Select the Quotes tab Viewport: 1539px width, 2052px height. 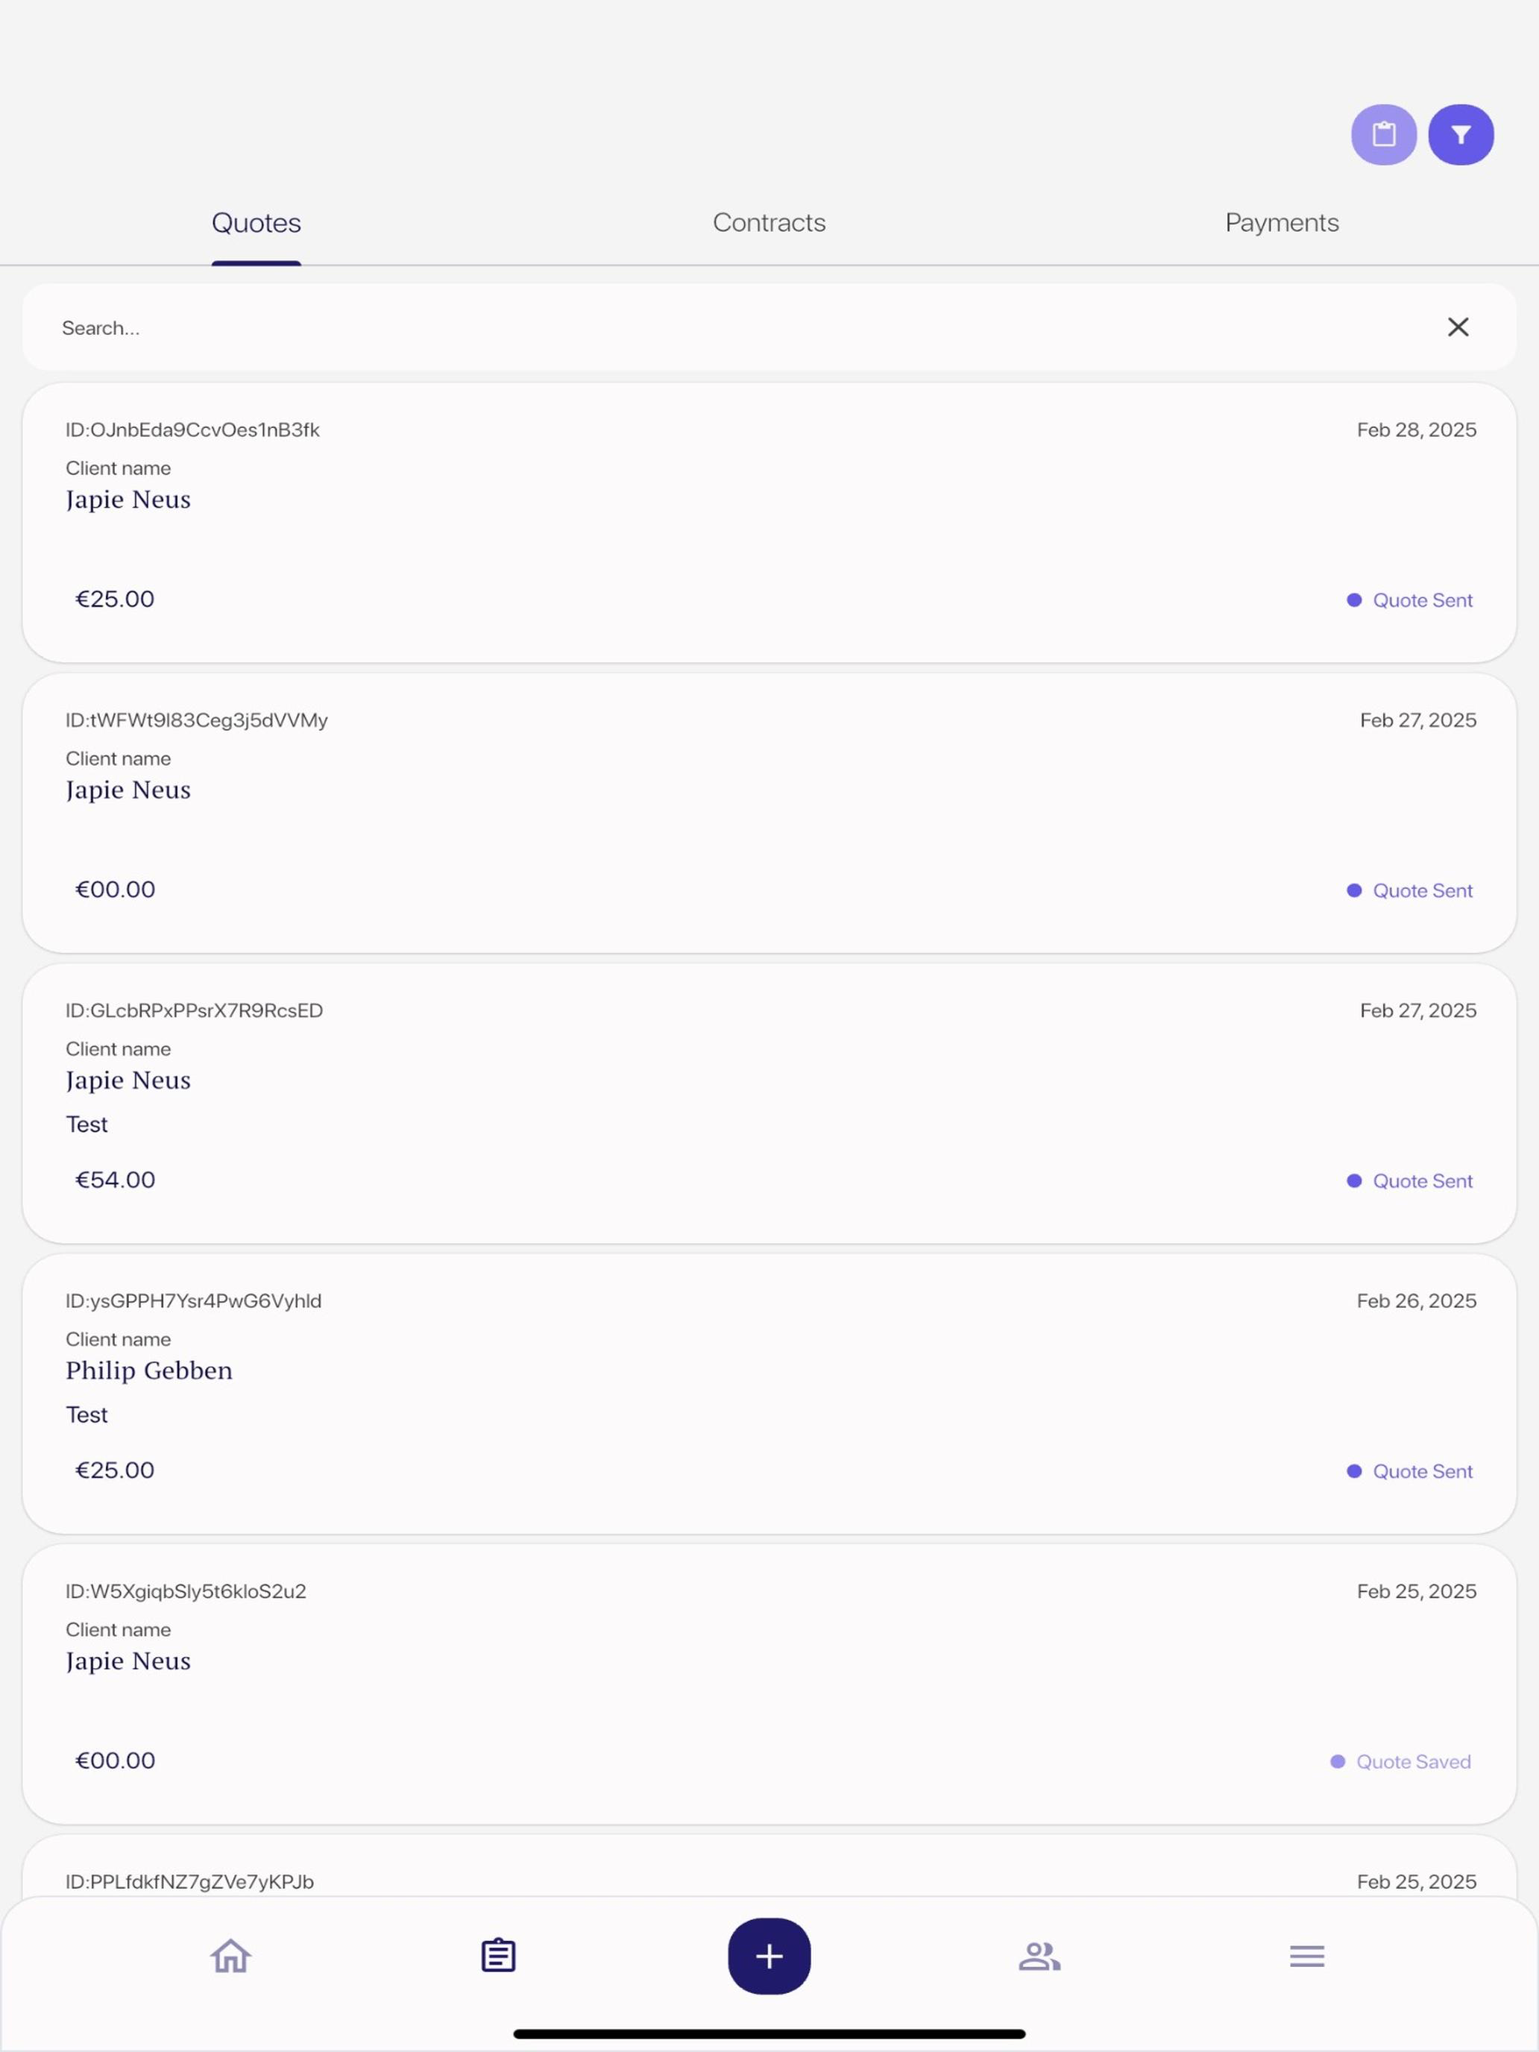[x=256, y=223]
